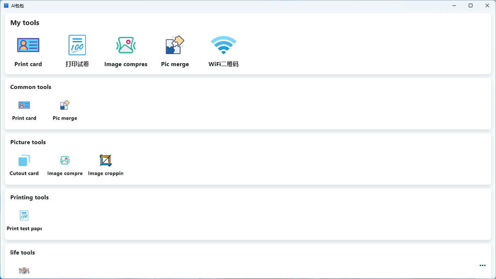The width and height of the screenshot is (496, 279).
Task: Click the 打印试卷 label text
Action: (77, 64)
